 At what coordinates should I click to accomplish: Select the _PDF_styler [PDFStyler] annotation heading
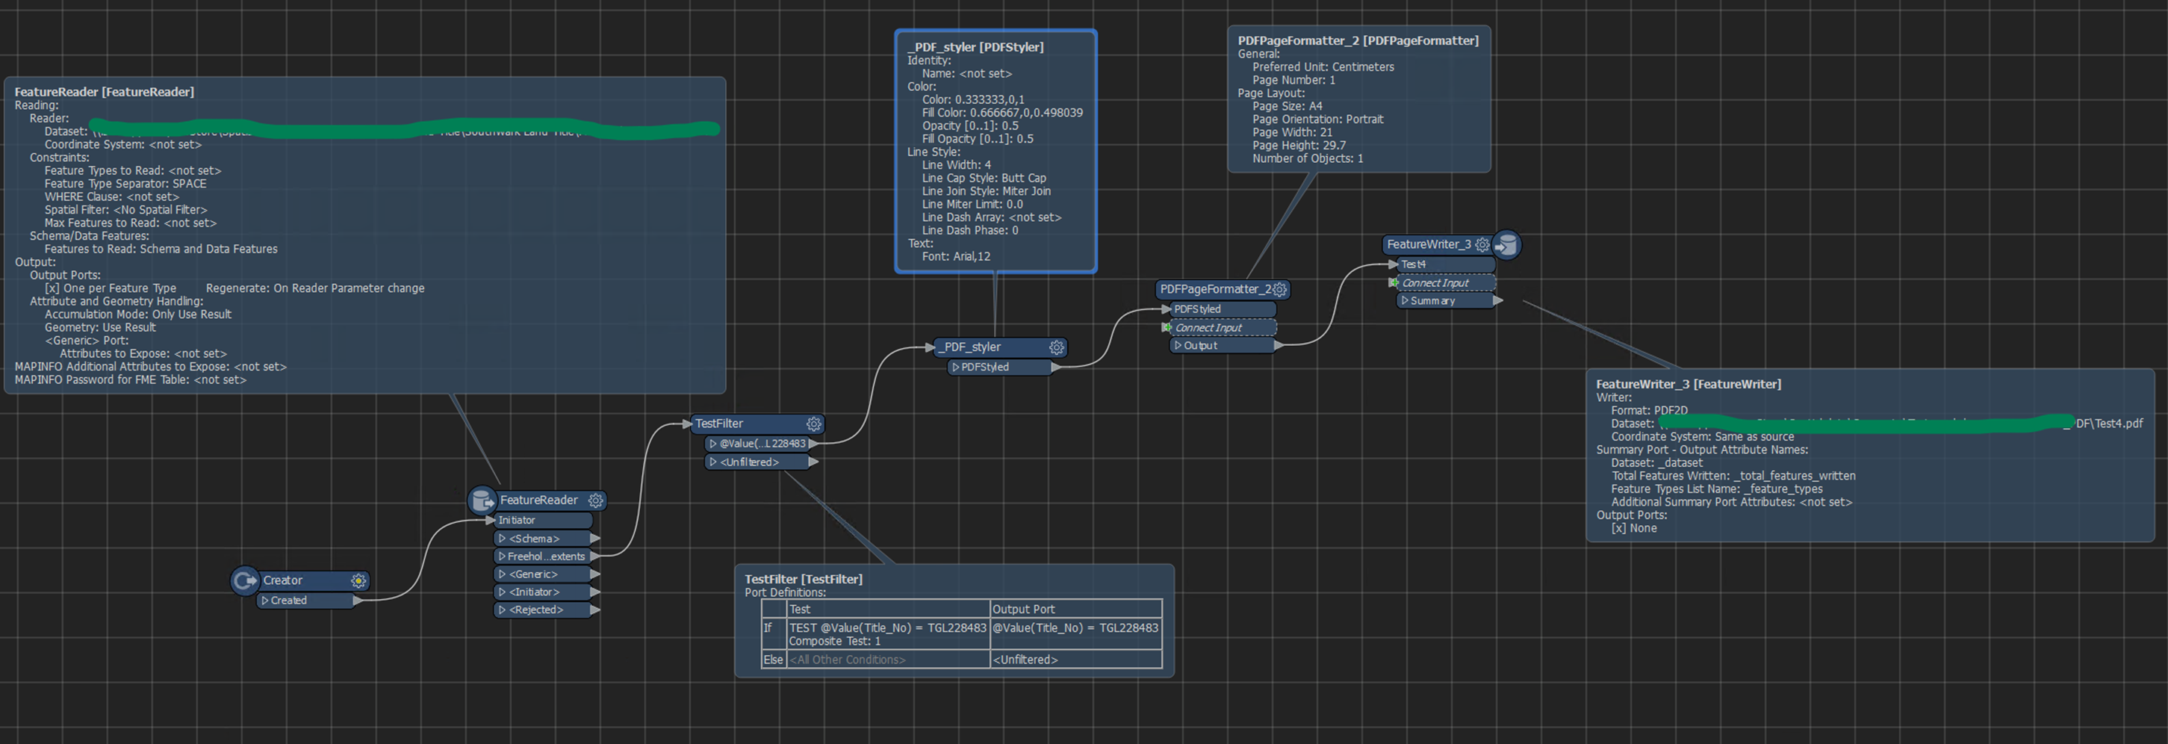(x=975, y=48)
